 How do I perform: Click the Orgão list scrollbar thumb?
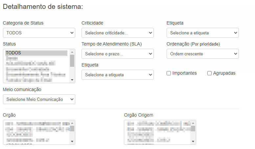(x=72, y=128)
